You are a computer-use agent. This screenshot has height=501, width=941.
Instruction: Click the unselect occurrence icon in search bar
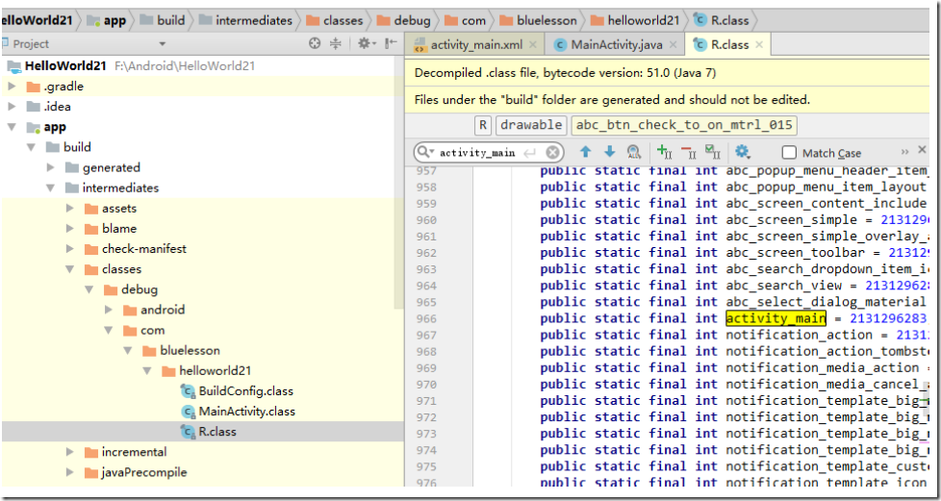click(688, 152)
